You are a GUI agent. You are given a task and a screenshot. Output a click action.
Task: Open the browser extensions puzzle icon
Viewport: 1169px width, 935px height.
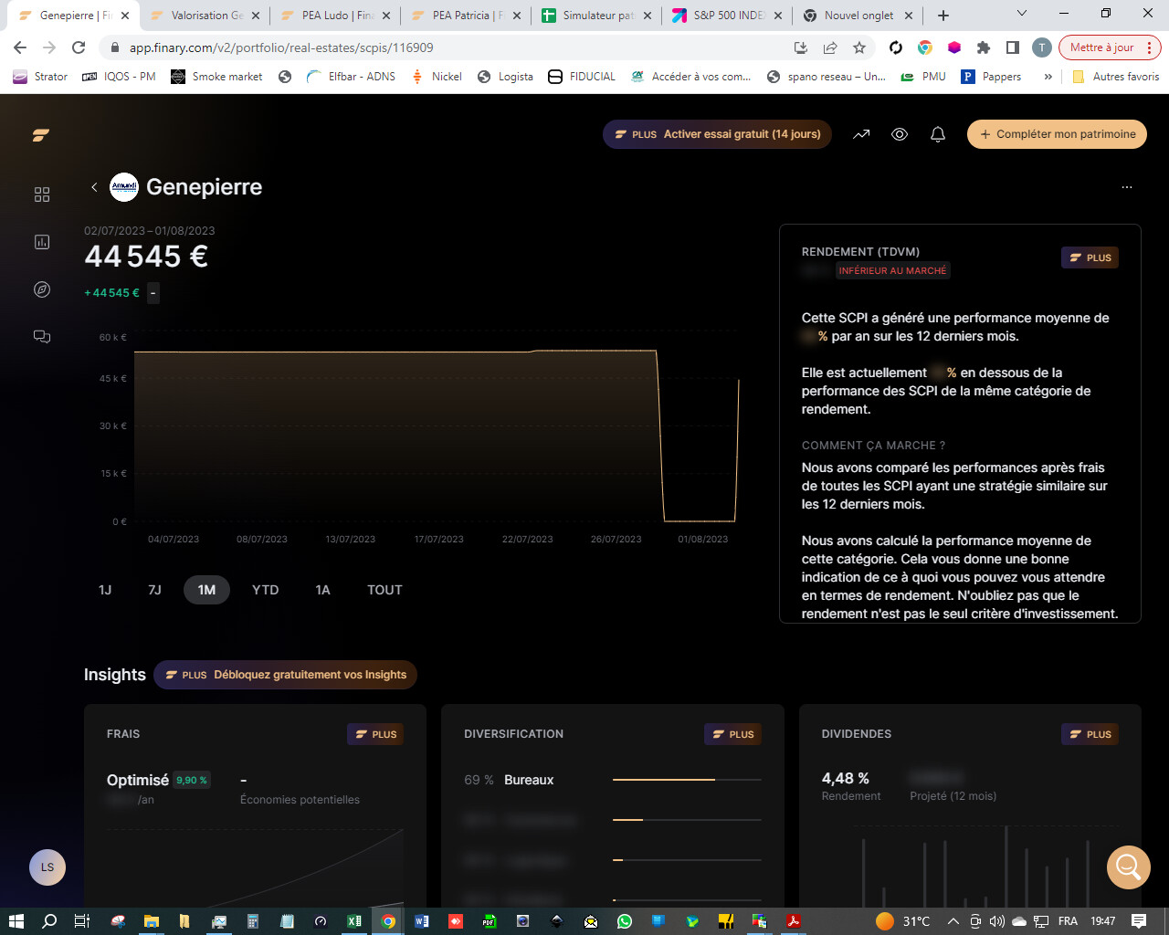coord(984,47)
